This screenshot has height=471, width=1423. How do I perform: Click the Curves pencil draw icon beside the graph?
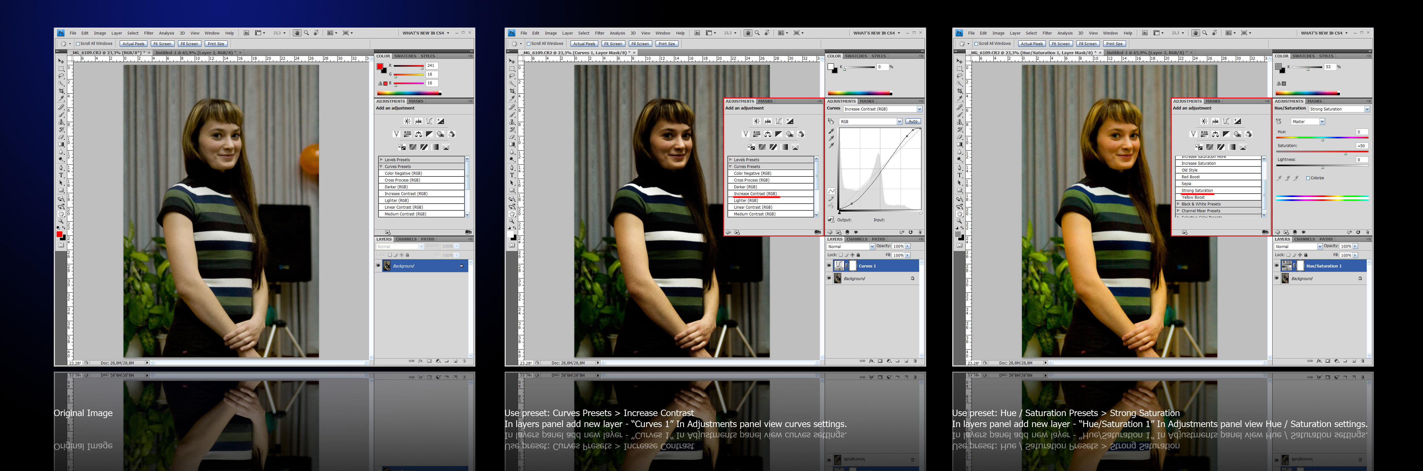pos(831,199)
